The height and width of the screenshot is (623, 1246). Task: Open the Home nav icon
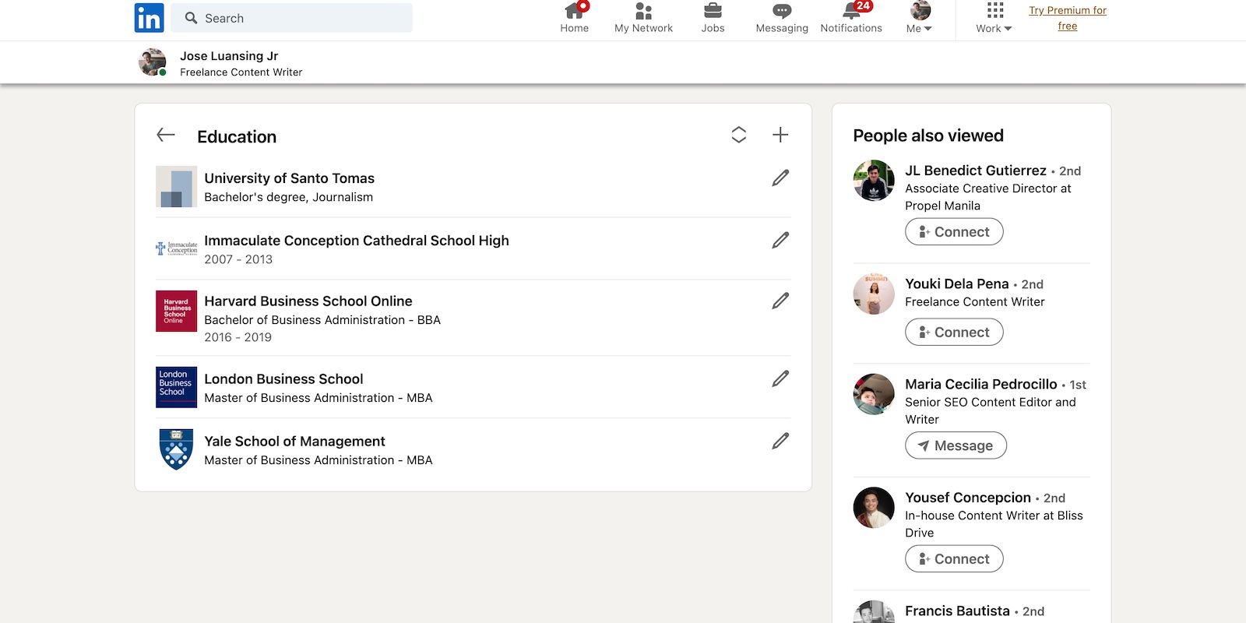coord(575,18)
